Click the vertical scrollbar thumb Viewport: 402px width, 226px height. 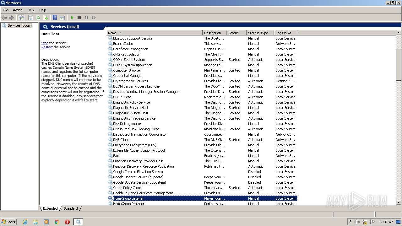[399, 65]
